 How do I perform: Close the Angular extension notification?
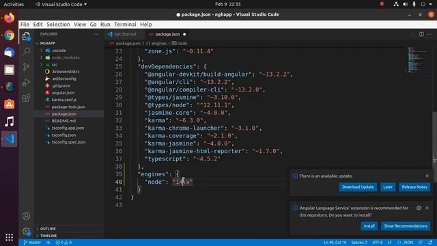tap(427, 208)
